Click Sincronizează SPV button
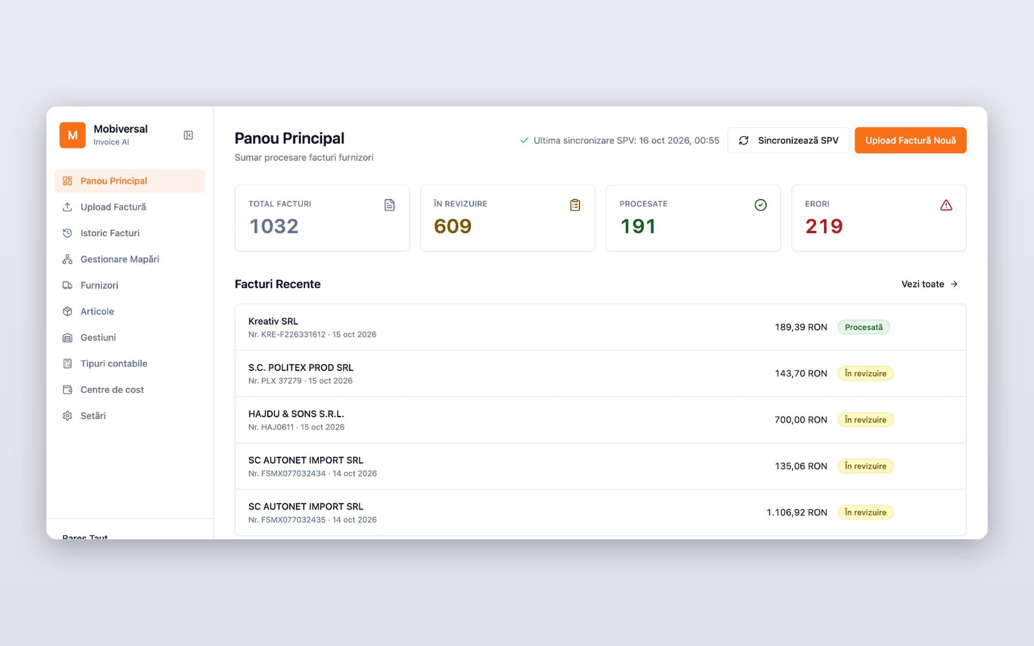 (x=788, y=141)
